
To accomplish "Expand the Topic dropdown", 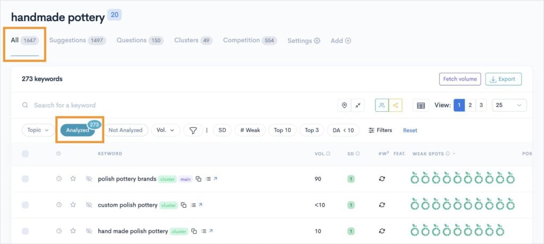I will [38, 130].
